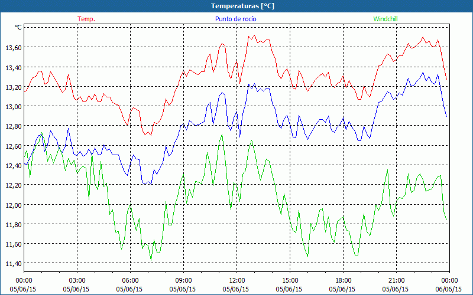Click the 13,20 y-axis label

click(14, 87)
